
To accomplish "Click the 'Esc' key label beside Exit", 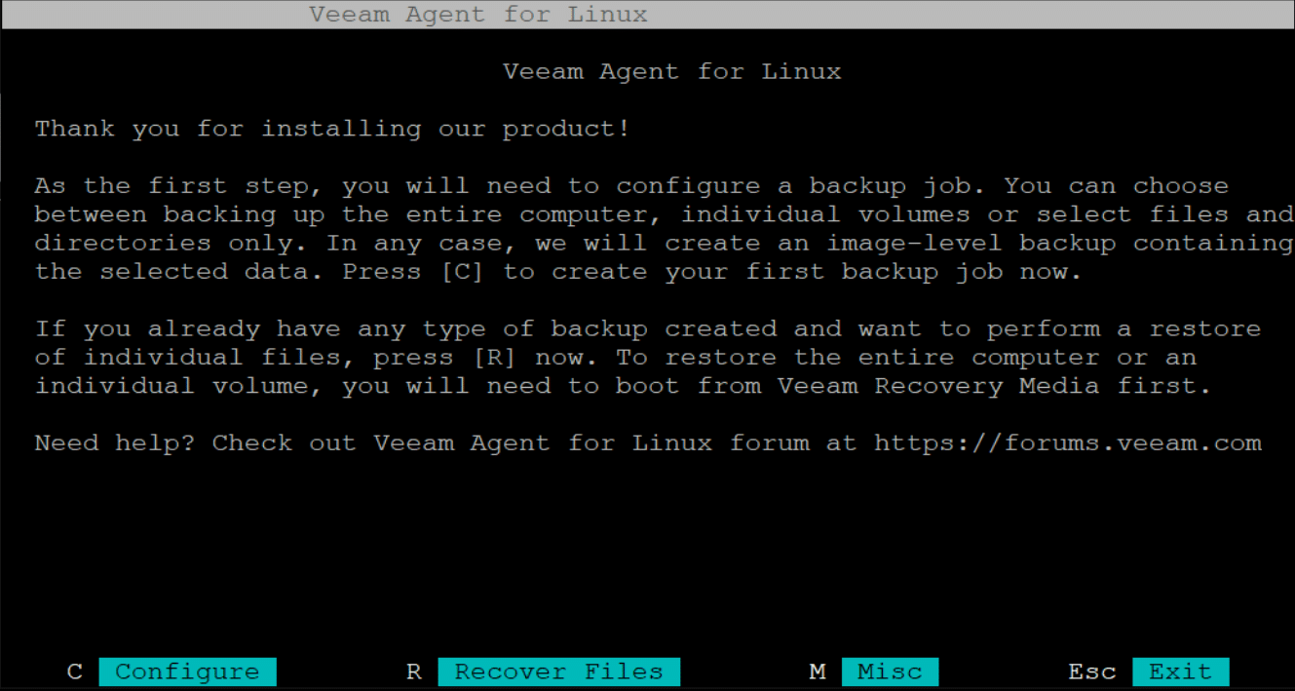I will 1091,672.
